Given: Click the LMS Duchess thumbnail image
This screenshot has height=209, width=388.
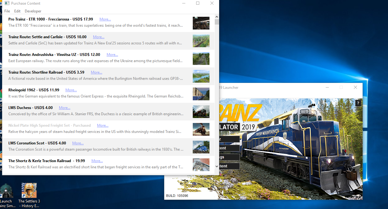Looking at the screenshot, I should 201,111.
